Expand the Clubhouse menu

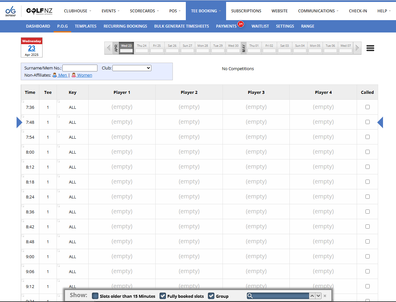pos(77,11)
